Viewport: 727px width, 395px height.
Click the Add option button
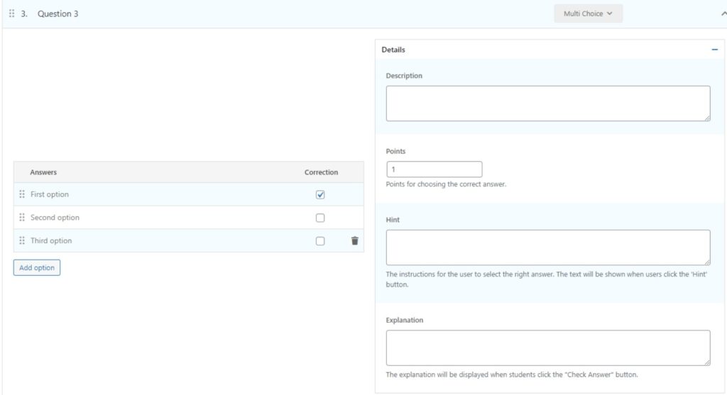pos(37,268)
